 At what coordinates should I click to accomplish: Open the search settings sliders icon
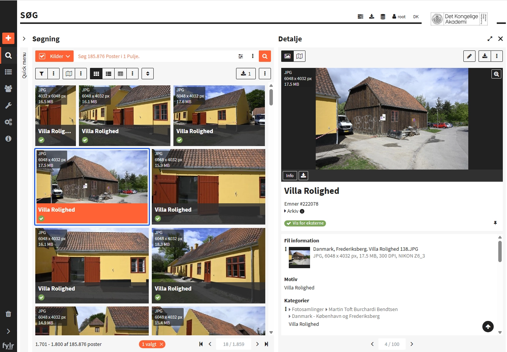click(241, 56)
